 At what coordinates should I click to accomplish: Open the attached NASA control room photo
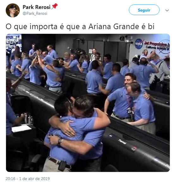pyautogui.click(x=88, y=103)
